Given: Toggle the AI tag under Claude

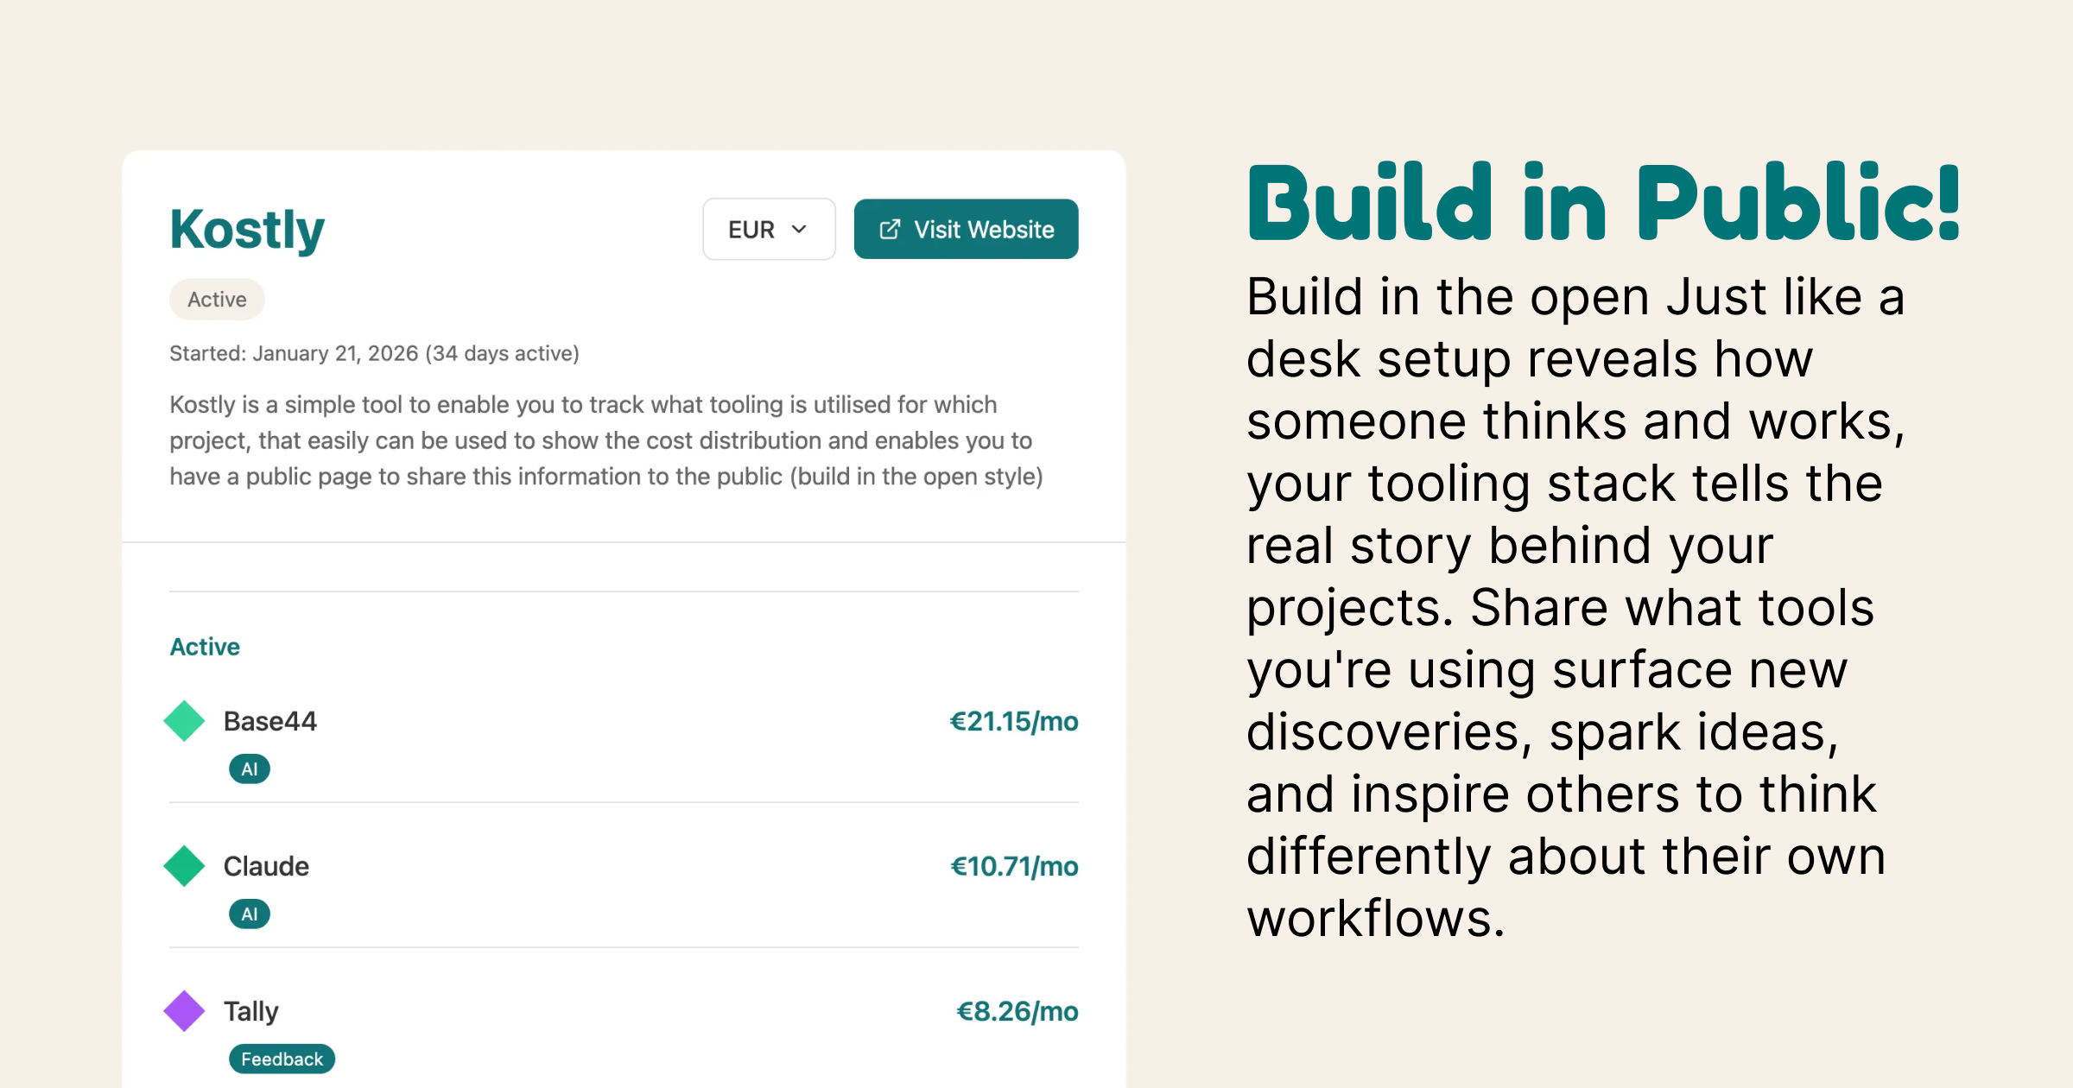Looking at the screenshot, I should point(249,914).
